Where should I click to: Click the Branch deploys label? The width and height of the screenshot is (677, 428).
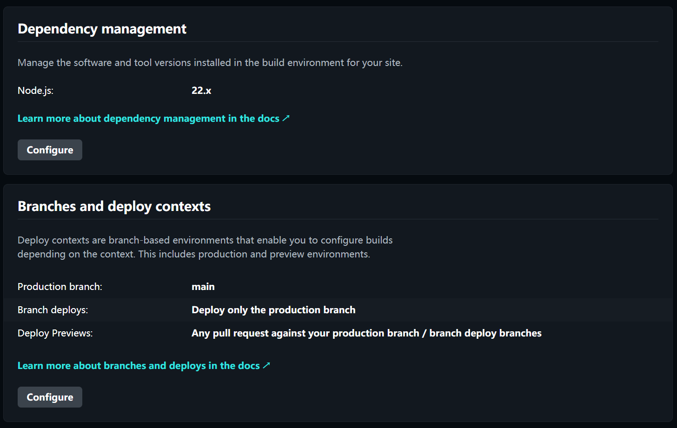tap(53, 310)
